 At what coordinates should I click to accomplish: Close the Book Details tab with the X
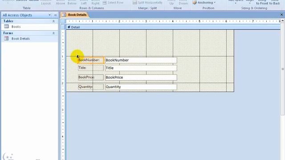coord(281,15)
